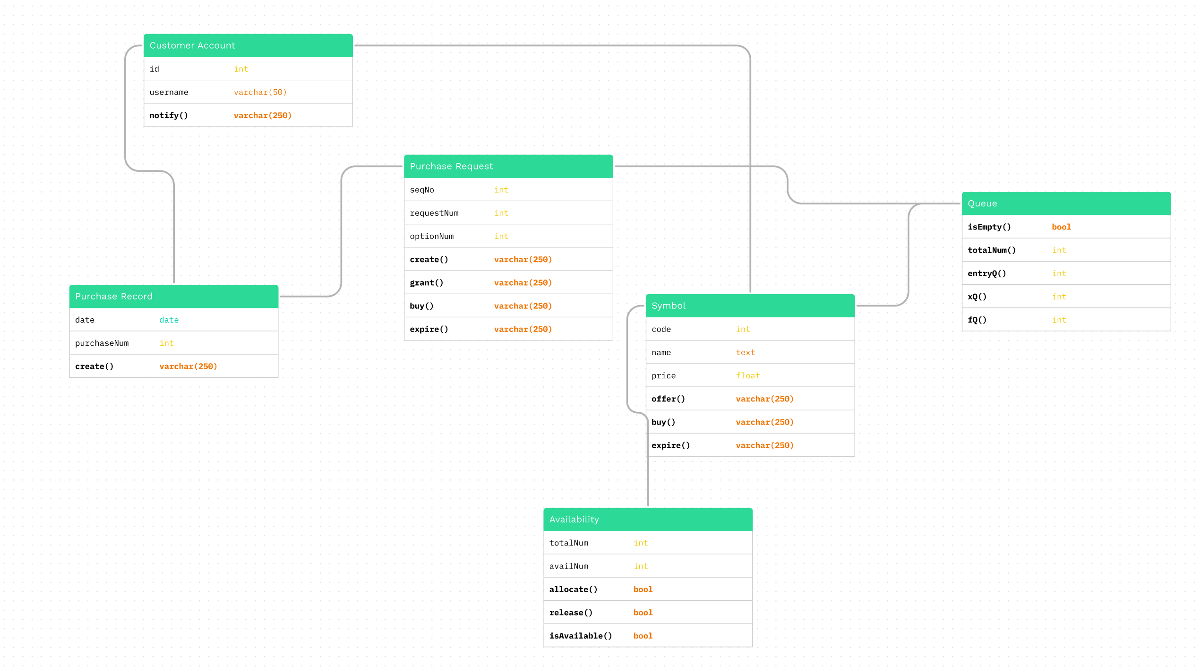
Task: Select the Availability entity header
Action: coord(648,519)
